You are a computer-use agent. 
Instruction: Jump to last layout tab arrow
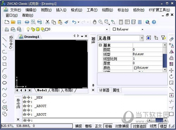click(x=30, y=90)
